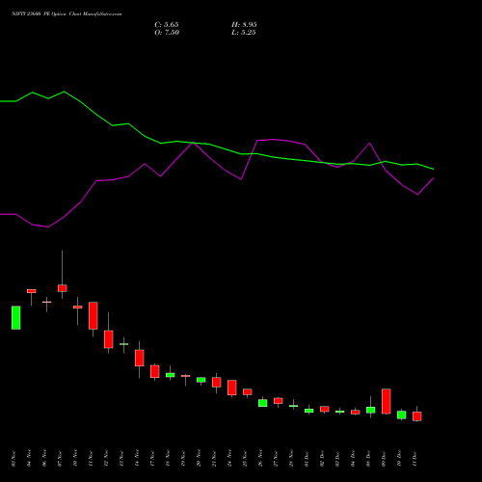
Task: Select the 14 Nov date label
Action: click(137, 459)
